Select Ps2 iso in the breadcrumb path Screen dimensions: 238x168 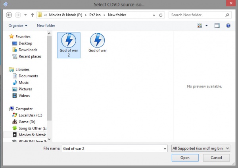[95, 15]
